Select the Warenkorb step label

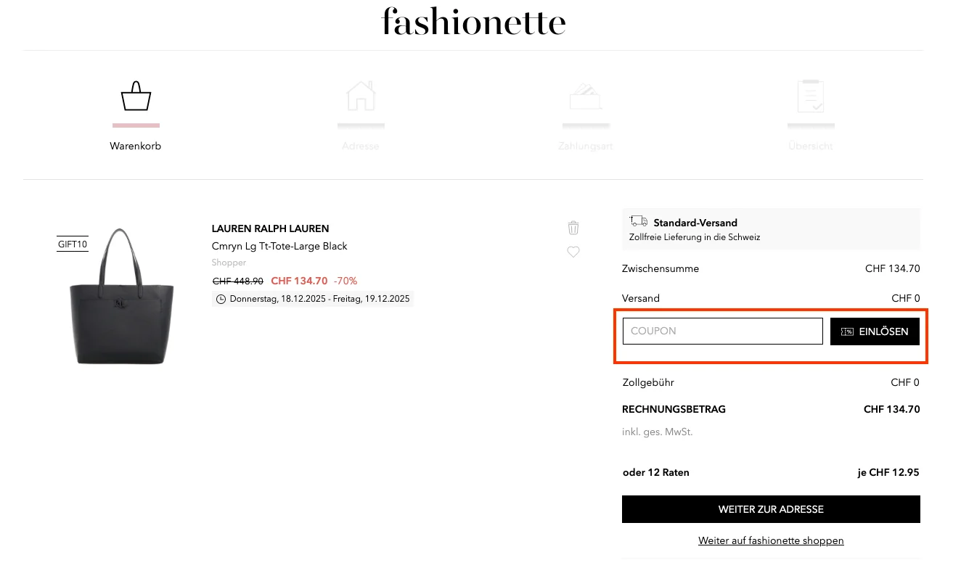point(136,146)
